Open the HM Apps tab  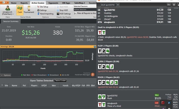tap(66, 3)
